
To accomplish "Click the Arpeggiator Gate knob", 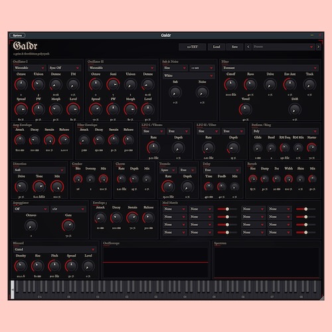I will [68, 226].
